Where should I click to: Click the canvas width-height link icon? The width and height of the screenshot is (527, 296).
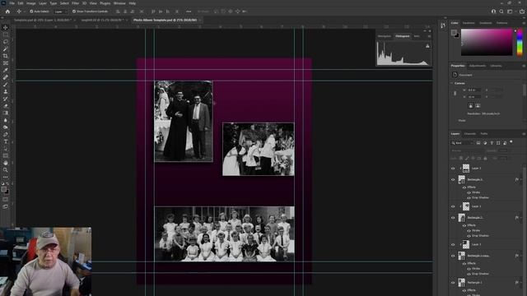[x=455, y=93]
